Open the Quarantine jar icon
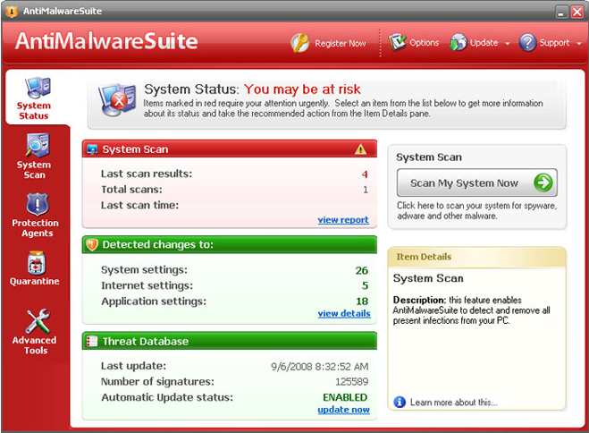Screen dimensions: 589x433 (37, 263)
